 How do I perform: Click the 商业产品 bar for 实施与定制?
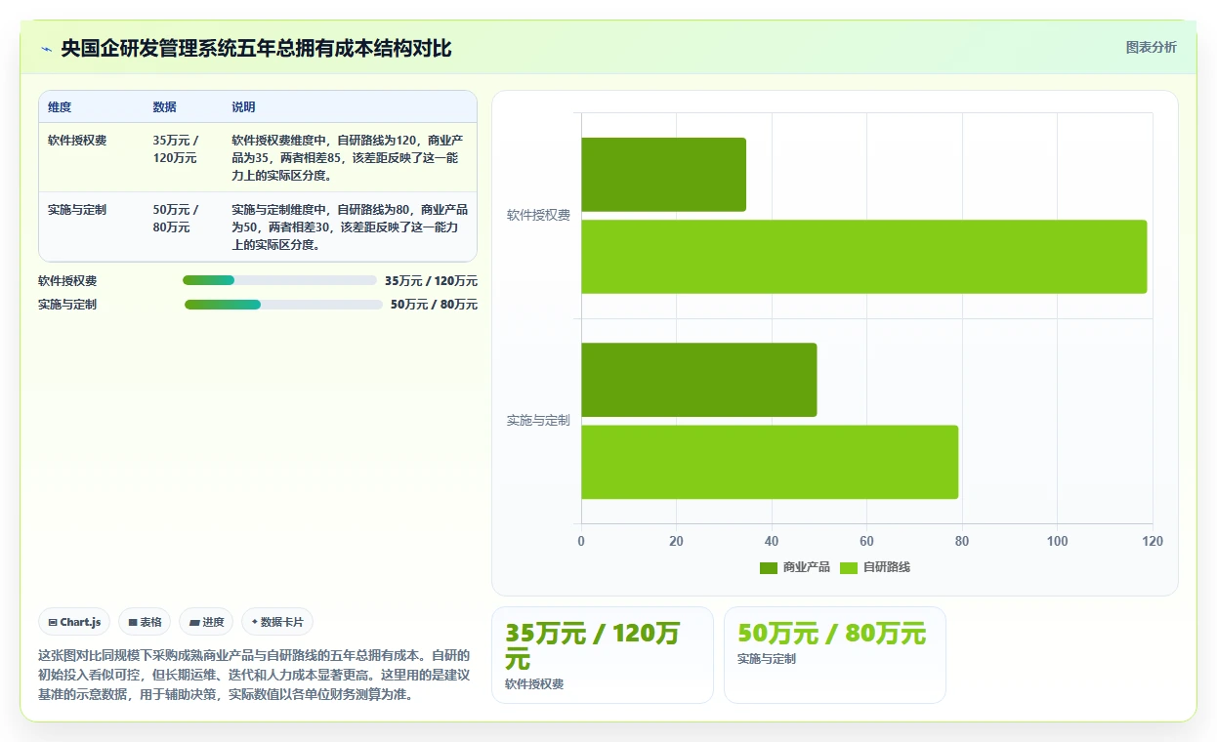[x=698, y=380]
